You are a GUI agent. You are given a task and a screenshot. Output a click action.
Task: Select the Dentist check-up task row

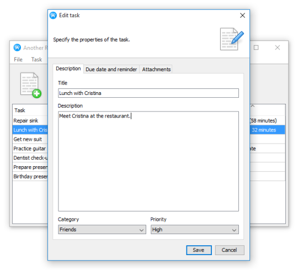(30, 158)
